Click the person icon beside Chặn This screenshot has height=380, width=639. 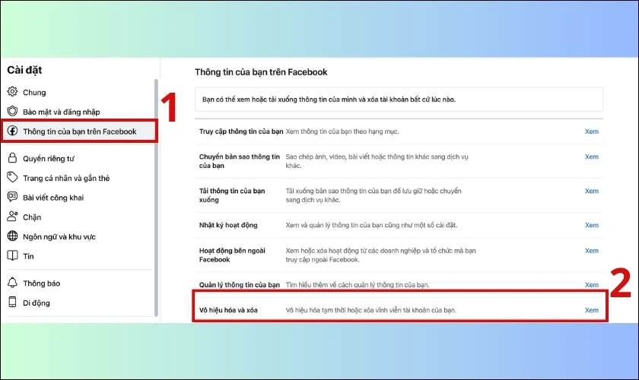(x=13, y=217)
